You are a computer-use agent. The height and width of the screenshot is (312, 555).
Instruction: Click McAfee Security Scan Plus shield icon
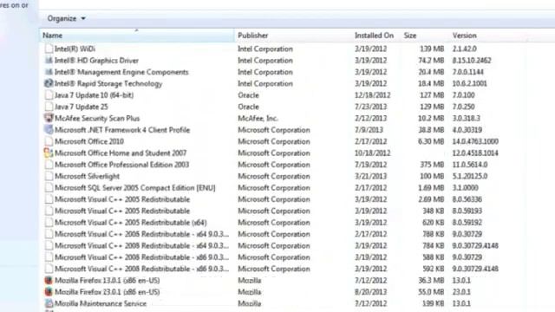pyautogui.click(x=49, y=118)
